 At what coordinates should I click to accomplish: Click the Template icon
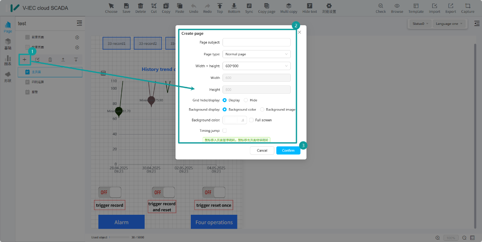(416, 6)
